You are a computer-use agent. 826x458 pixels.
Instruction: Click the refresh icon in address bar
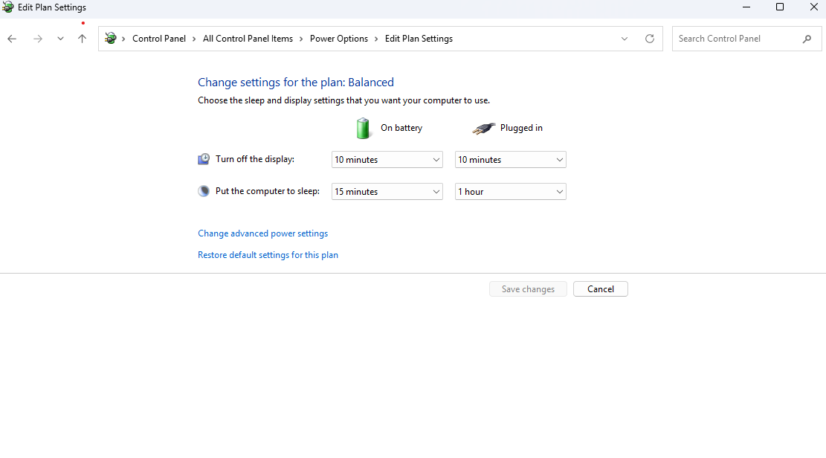tap(650, 39)
